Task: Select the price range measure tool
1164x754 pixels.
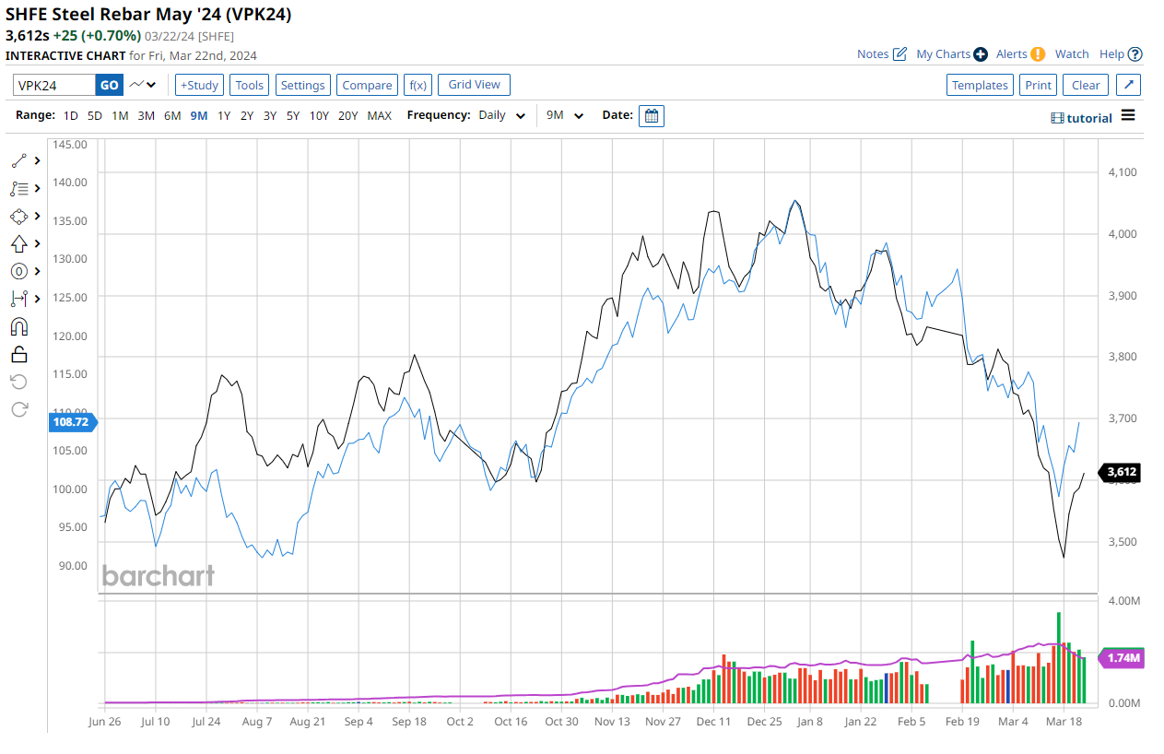Action: click(x=19, y=299)
